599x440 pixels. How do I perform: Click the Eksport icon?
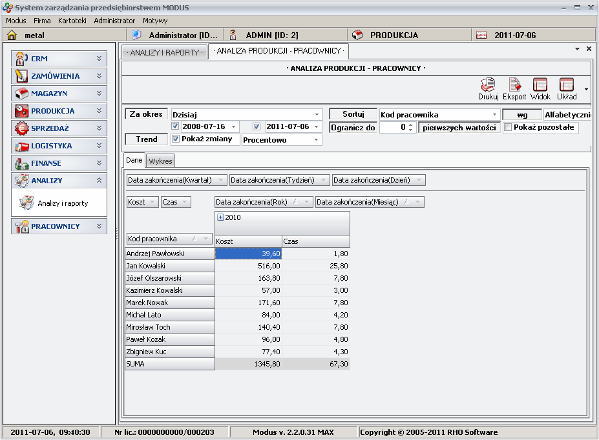514,86
